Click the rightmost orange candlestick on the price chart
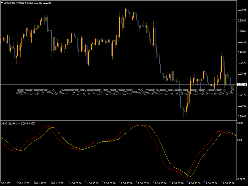The height and width of the screenshot is (186, 248). [233, 87]
